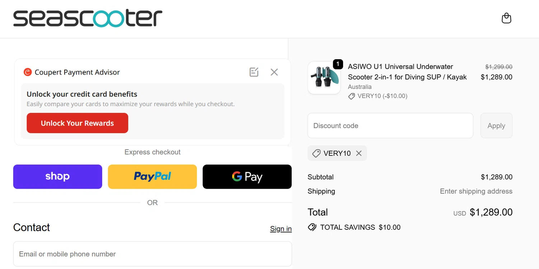Click the Coupert feedback edit icon
The height and width of the screenshot is (269, 539).
[x=254, y=72]
